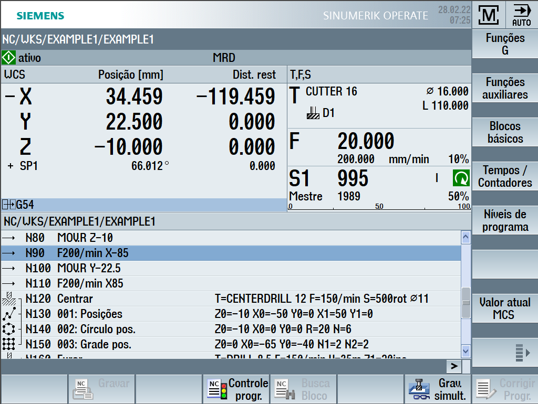Select program block N90 F200/min X-85
This screenshot has width=538, height=404.
(231, 253)
